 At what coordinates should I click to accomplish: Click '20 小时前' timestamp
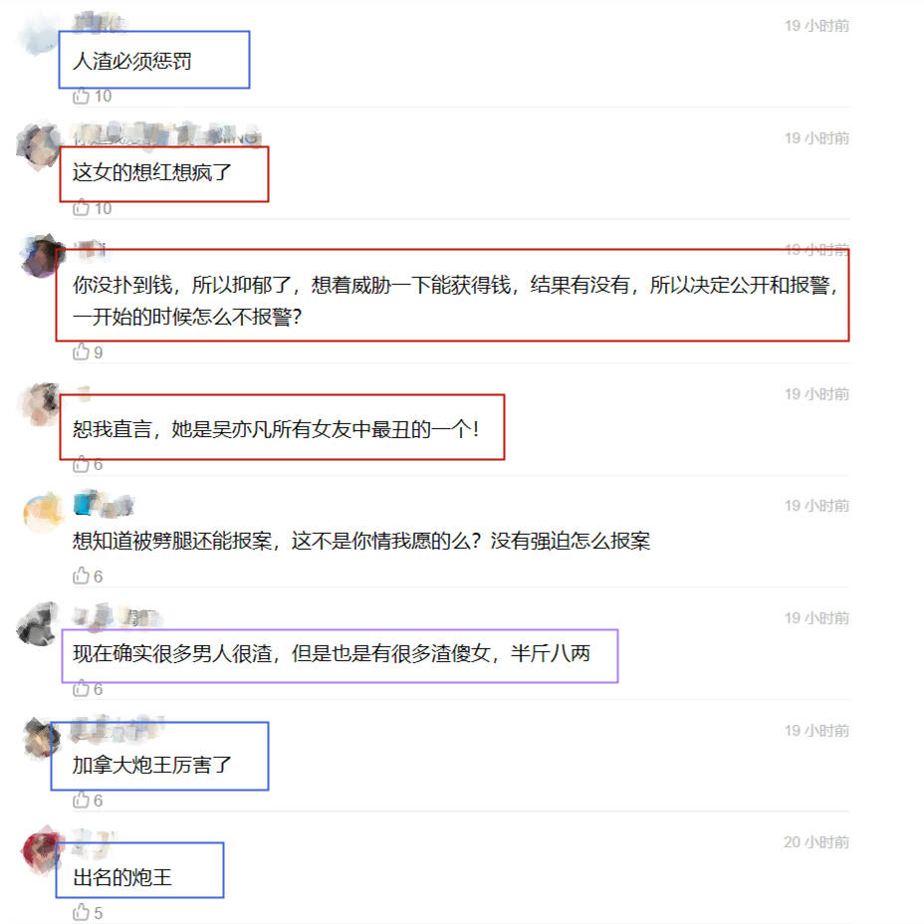click(816, 842)
